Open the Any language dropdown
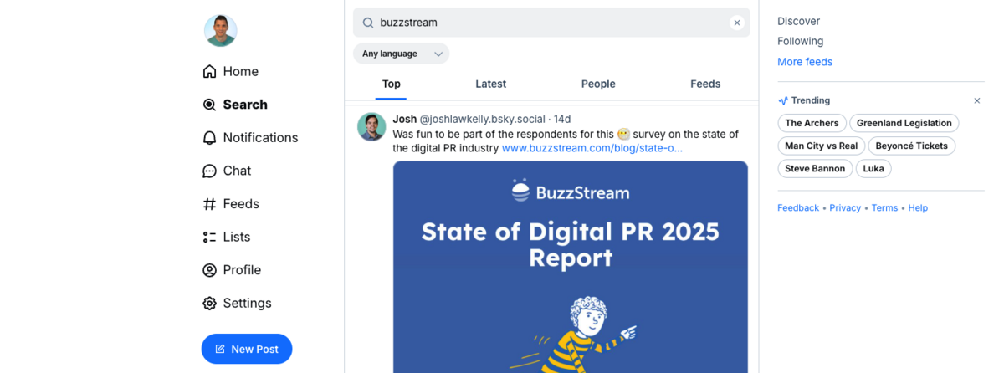This screenshot has height=373, width=1004. pos(401,54)
